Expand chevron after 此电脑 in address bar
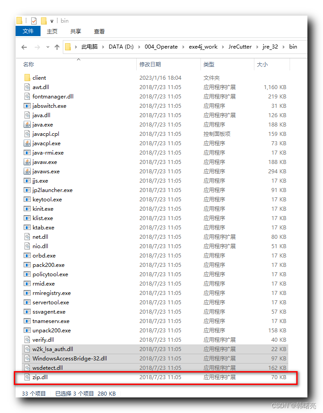The height and width of the screenshot is (413, 323). tap(103, 47)
